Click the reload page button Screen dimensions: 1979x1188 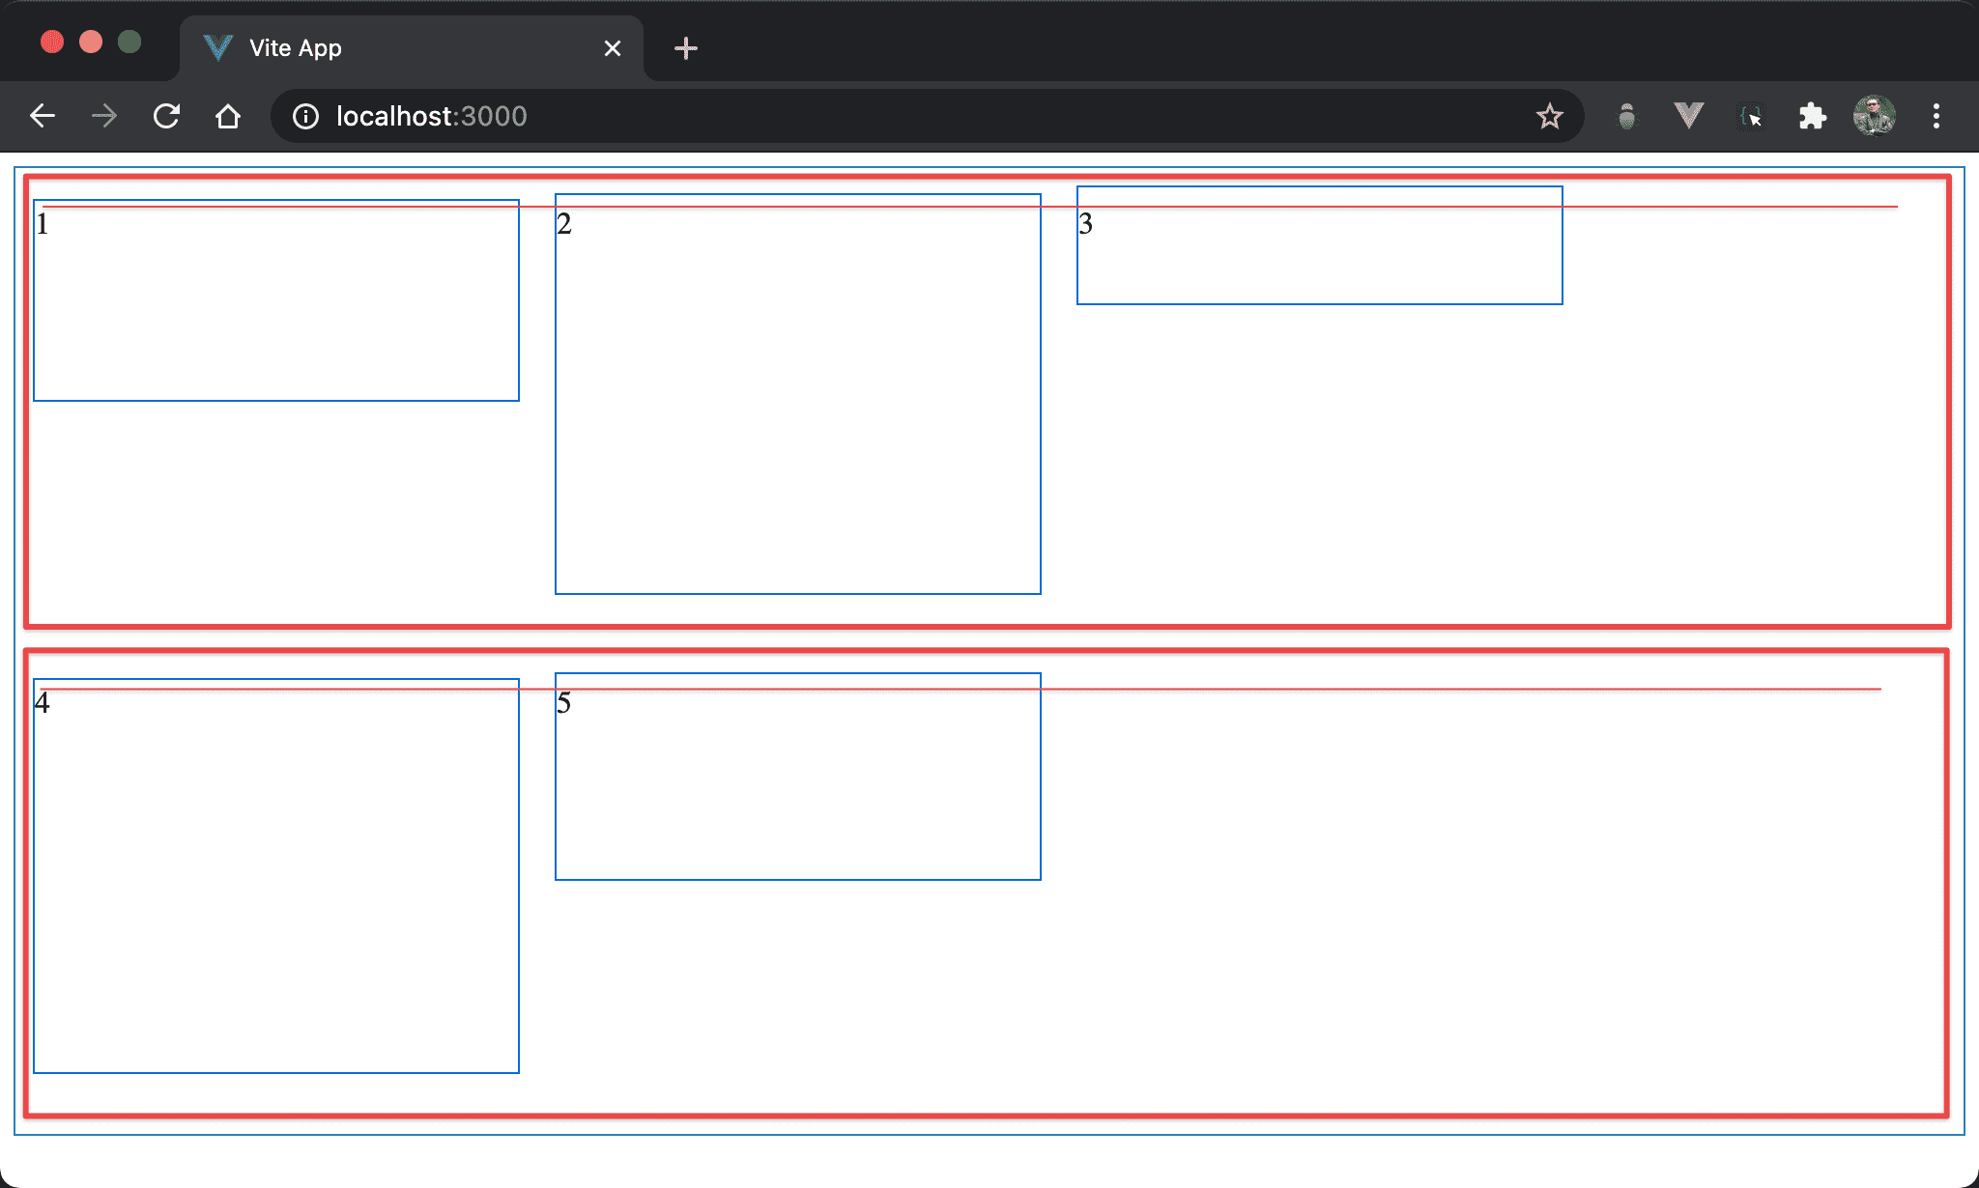[166, 117]
